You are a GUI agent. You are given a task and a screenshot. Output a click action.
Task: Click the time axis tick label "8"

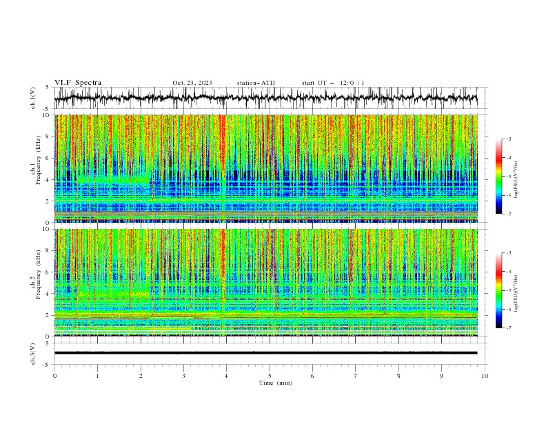[398, 376]
